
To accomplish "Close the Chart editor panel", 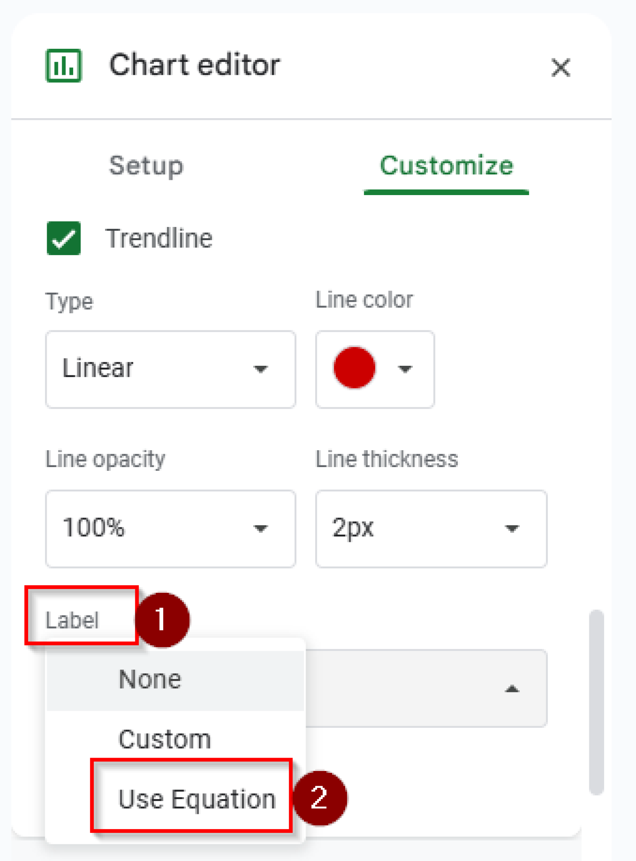I will 560,67.
